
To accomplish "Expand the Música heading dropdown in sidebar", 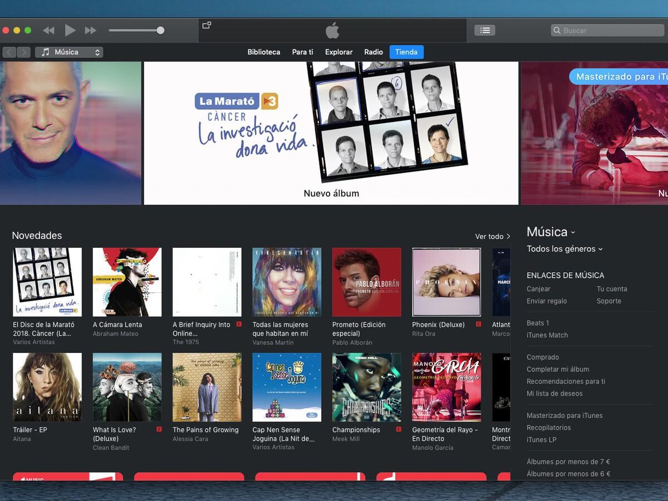I will (x=551, y=232).
